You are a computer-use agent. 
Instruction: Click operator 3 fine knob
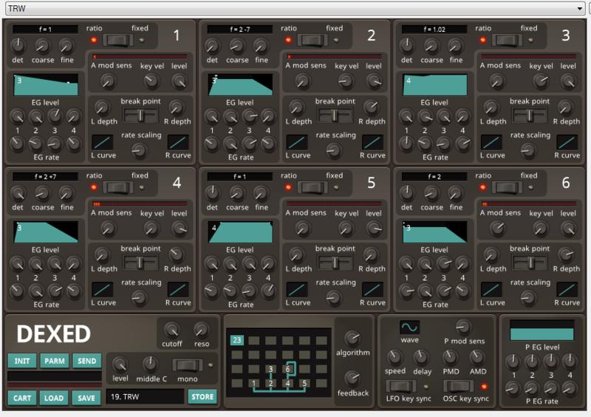455,47
